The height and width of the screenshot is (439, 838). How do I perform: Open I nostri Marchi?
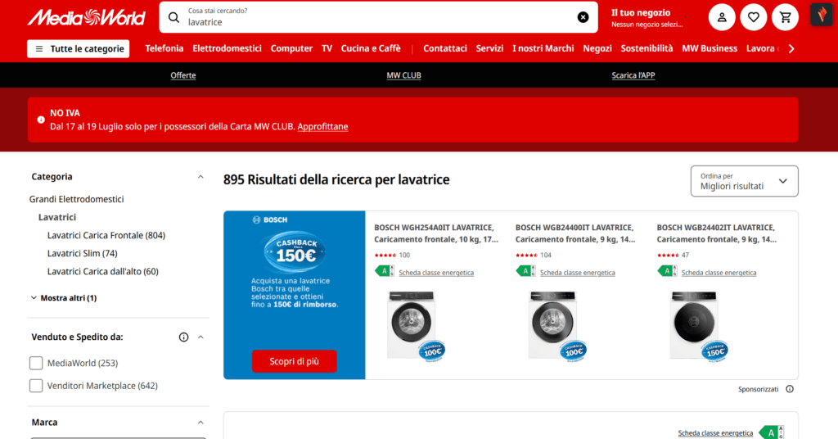point(543,48)
